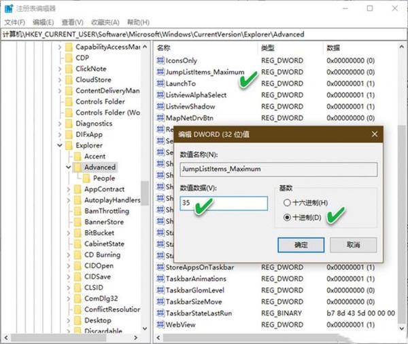Close the Edit DWORD dialog
The width and height of the screenshot is (408, 344).
[x=375, y=134]
